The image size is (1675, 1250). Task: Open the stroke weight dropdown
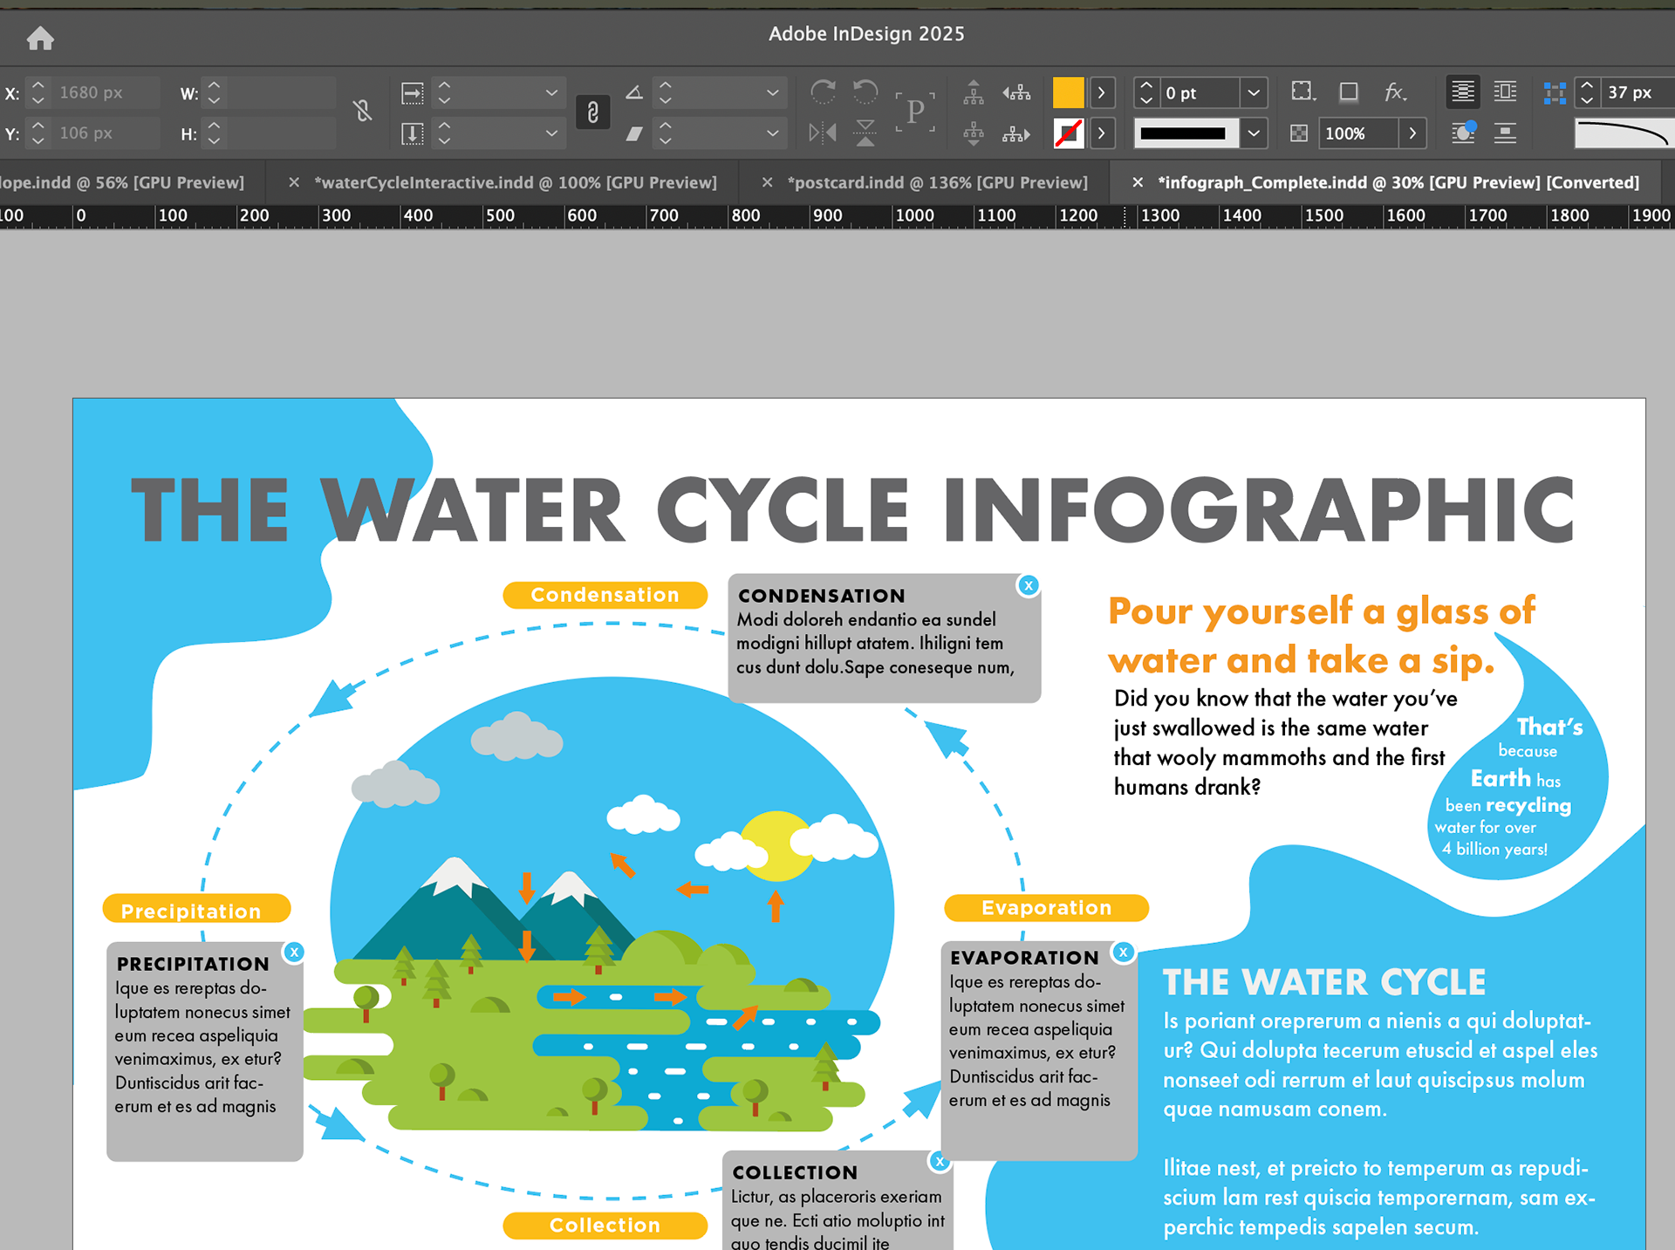click(x=1254, y=92)
